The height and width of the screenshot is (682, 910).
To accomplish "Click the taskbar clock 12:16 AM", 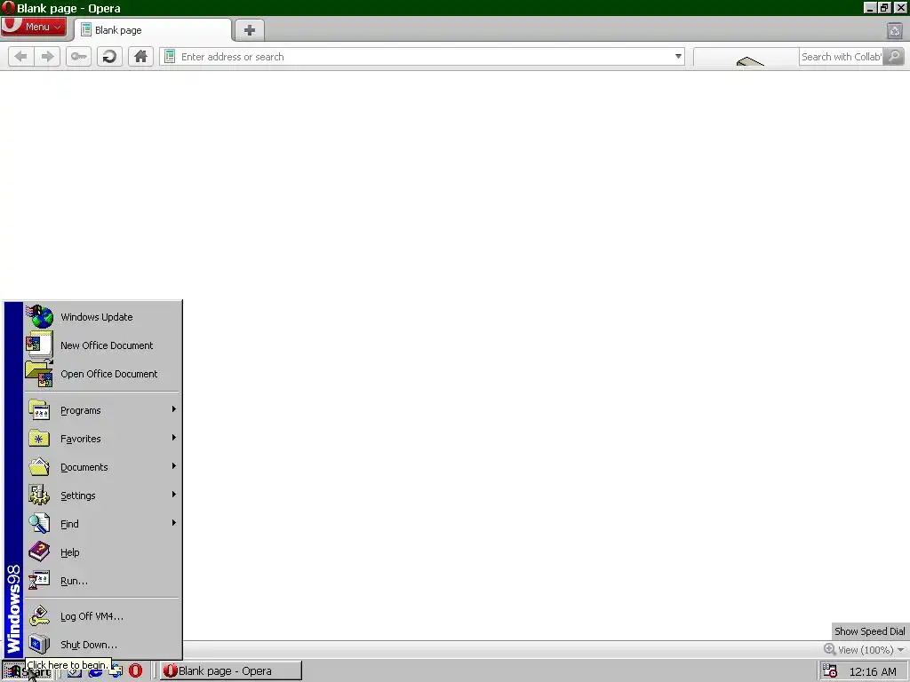I will click(x=873, y=671).
